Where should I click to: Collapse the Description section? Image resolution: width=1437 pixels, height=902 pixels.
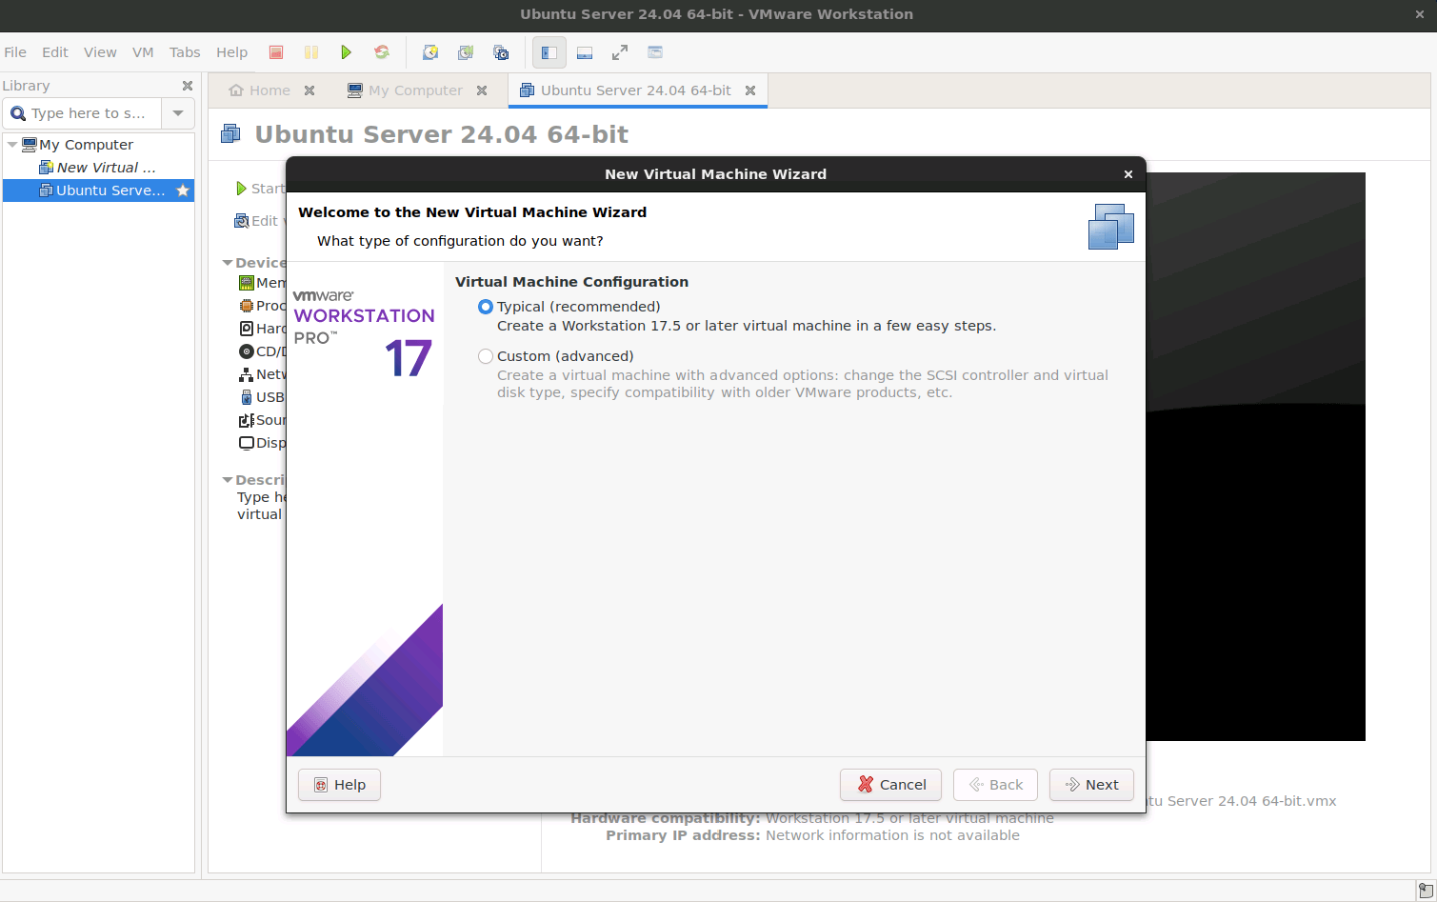pos(228,480)
